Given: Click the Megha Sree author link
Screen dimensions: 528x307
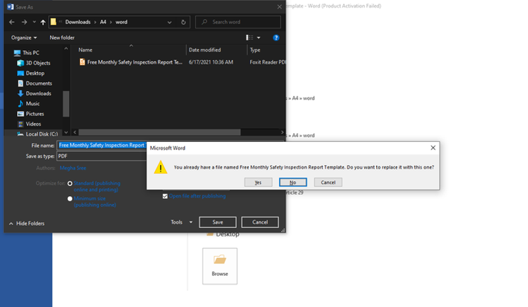Looking at the screenshot, I should click(x=73, y=168).
